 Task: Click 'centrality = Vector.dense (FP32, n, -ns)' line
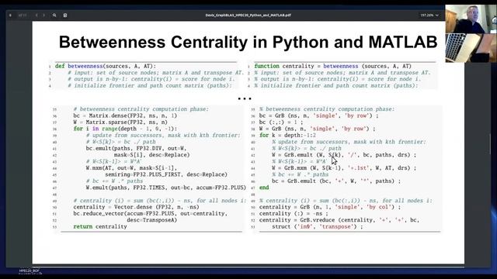tap(136, 207)
